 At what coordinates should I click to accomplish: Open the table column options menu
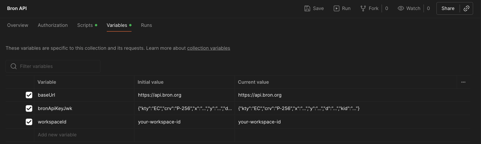pyautogui.click(x=463, y=82)
